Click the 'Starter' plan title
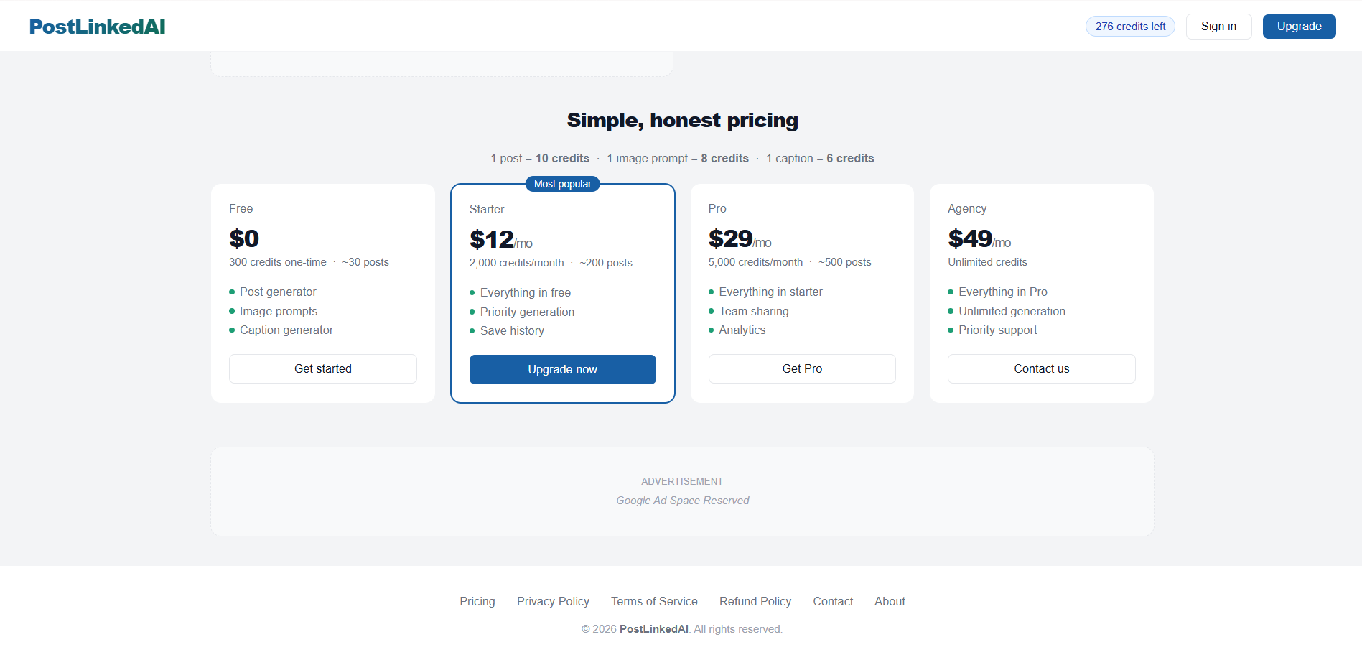This screenshot has width=1362, height=655. click(x=487, y=209)
